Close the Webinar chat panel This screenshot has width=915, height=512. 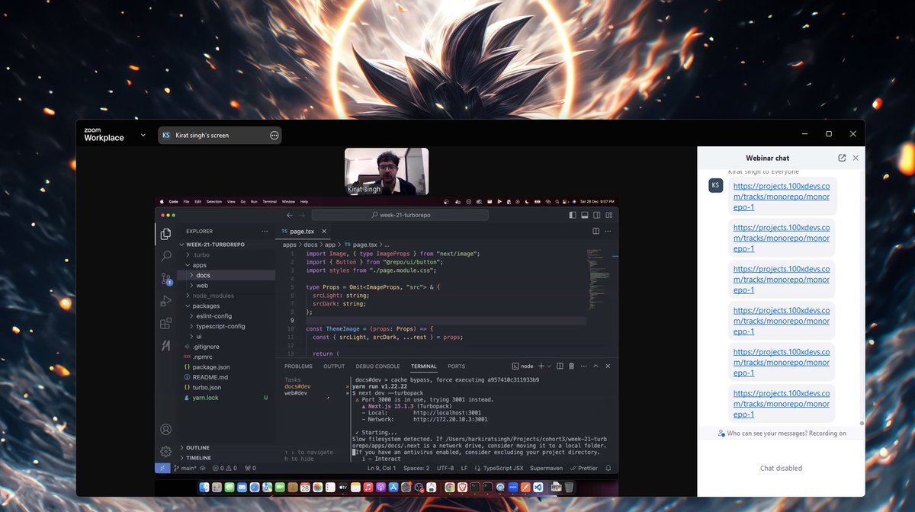[856, 158]
